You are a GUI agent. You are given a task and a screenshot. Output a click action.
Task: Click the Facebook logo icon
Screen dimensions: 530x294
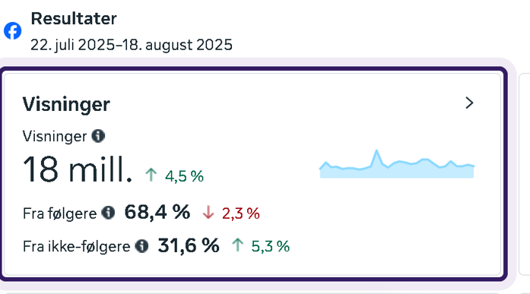click(12, 30)
